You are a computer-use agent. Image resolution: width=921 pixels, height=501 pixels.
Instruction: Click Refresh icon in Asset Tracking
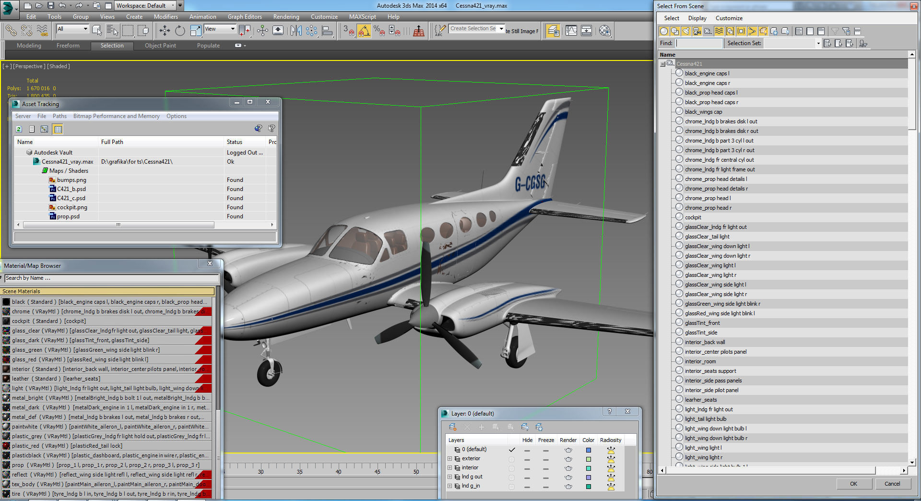[19, 129]
